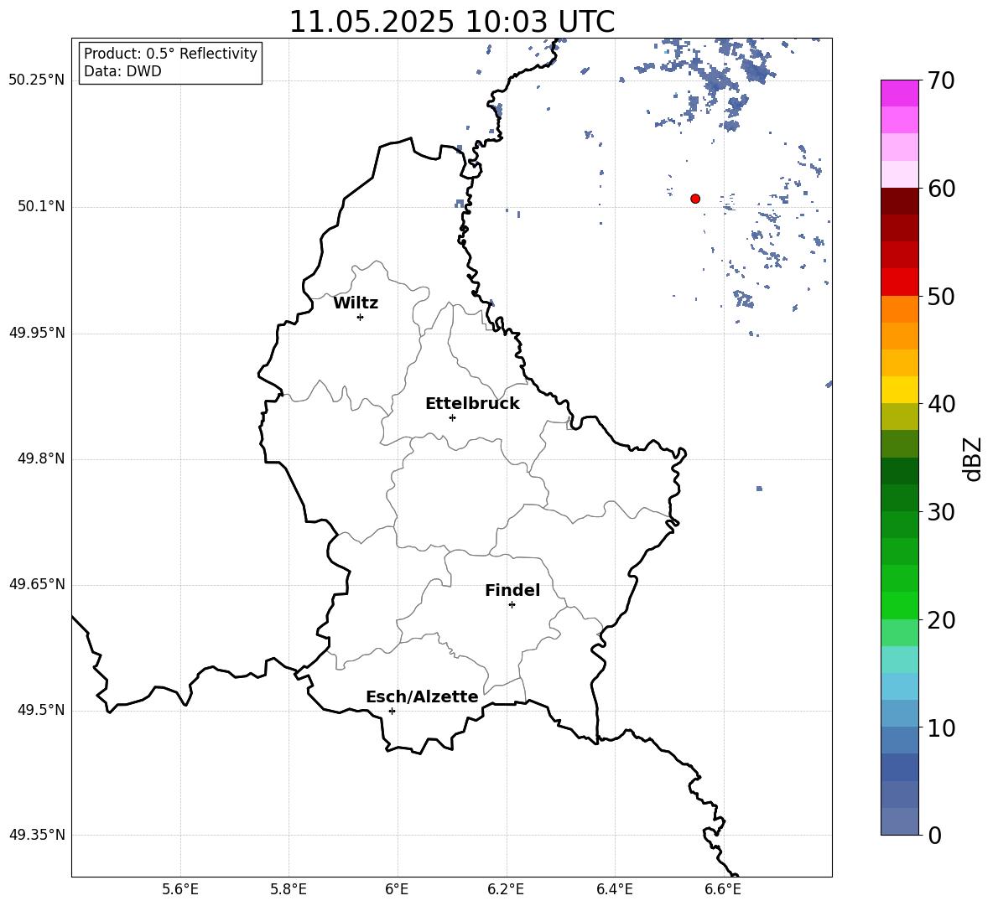Screen dimensions: 993x906
Task: Click the 60 colorbar tick label
Action: pyautogui.click(x=941, y=189)
